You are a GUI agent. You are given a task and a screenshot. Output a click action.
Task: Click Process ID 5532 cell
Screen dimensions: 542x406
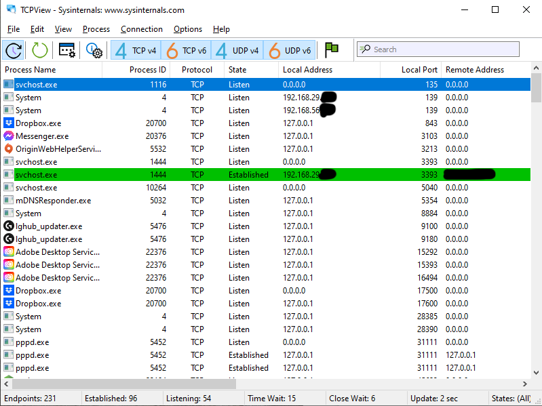(158, 149)
